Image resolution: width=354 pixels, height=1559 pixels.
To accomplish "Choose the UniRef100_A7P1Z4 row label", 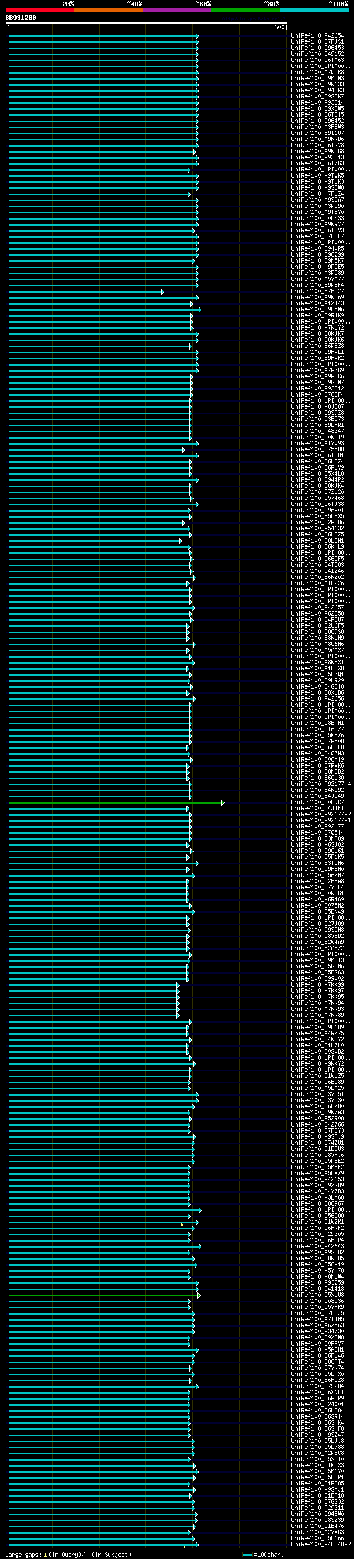I will pos(317,194).
